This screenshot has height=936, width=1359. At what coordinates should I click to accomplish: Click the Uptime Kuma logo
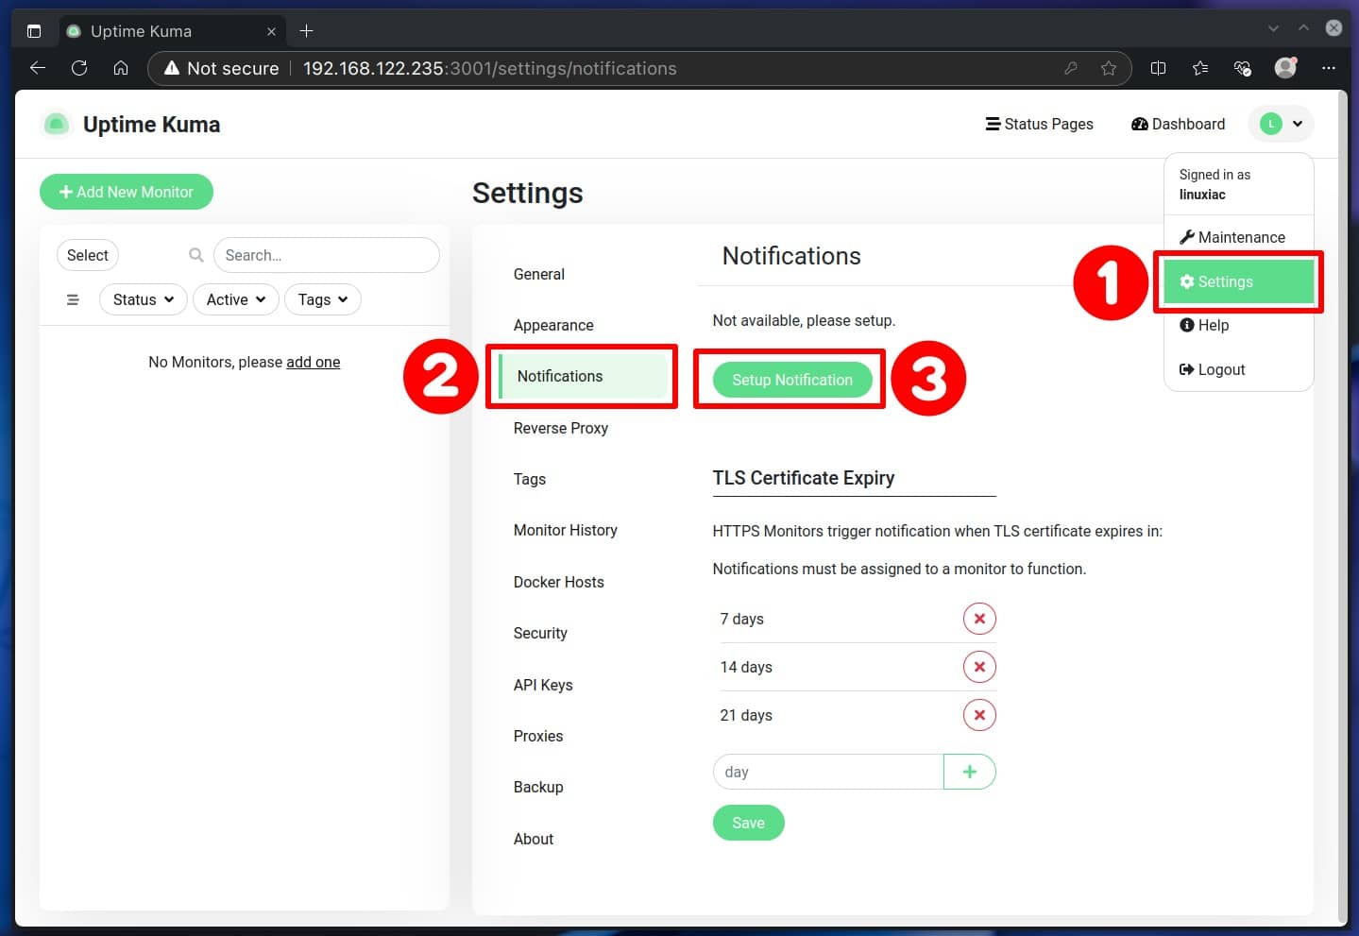point(130,124)
